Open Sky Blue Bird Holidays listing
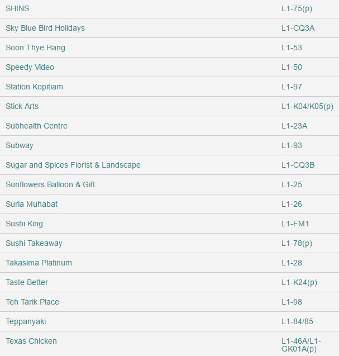Screen dimensions: 339x356 pos(45,29)
